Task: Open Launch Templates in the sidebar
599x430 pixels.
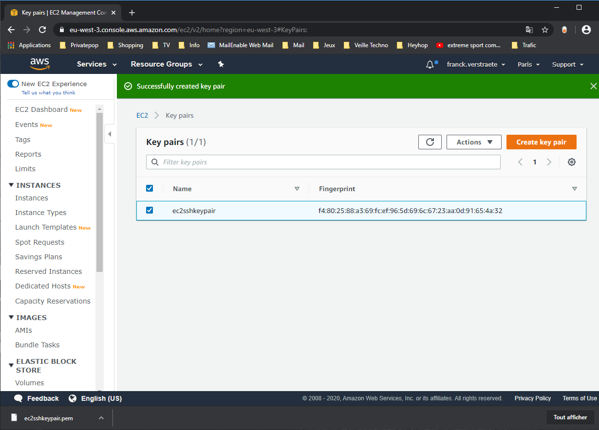Action: pos(46,227)
